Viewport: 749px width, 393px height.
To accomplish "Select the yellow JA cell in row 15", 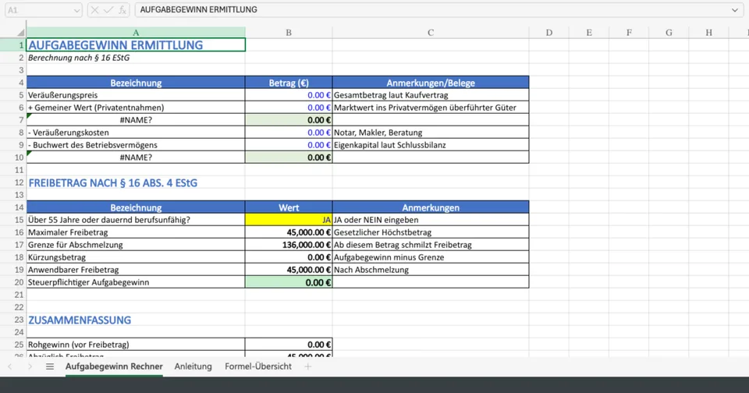I will (x=288, y=220).
